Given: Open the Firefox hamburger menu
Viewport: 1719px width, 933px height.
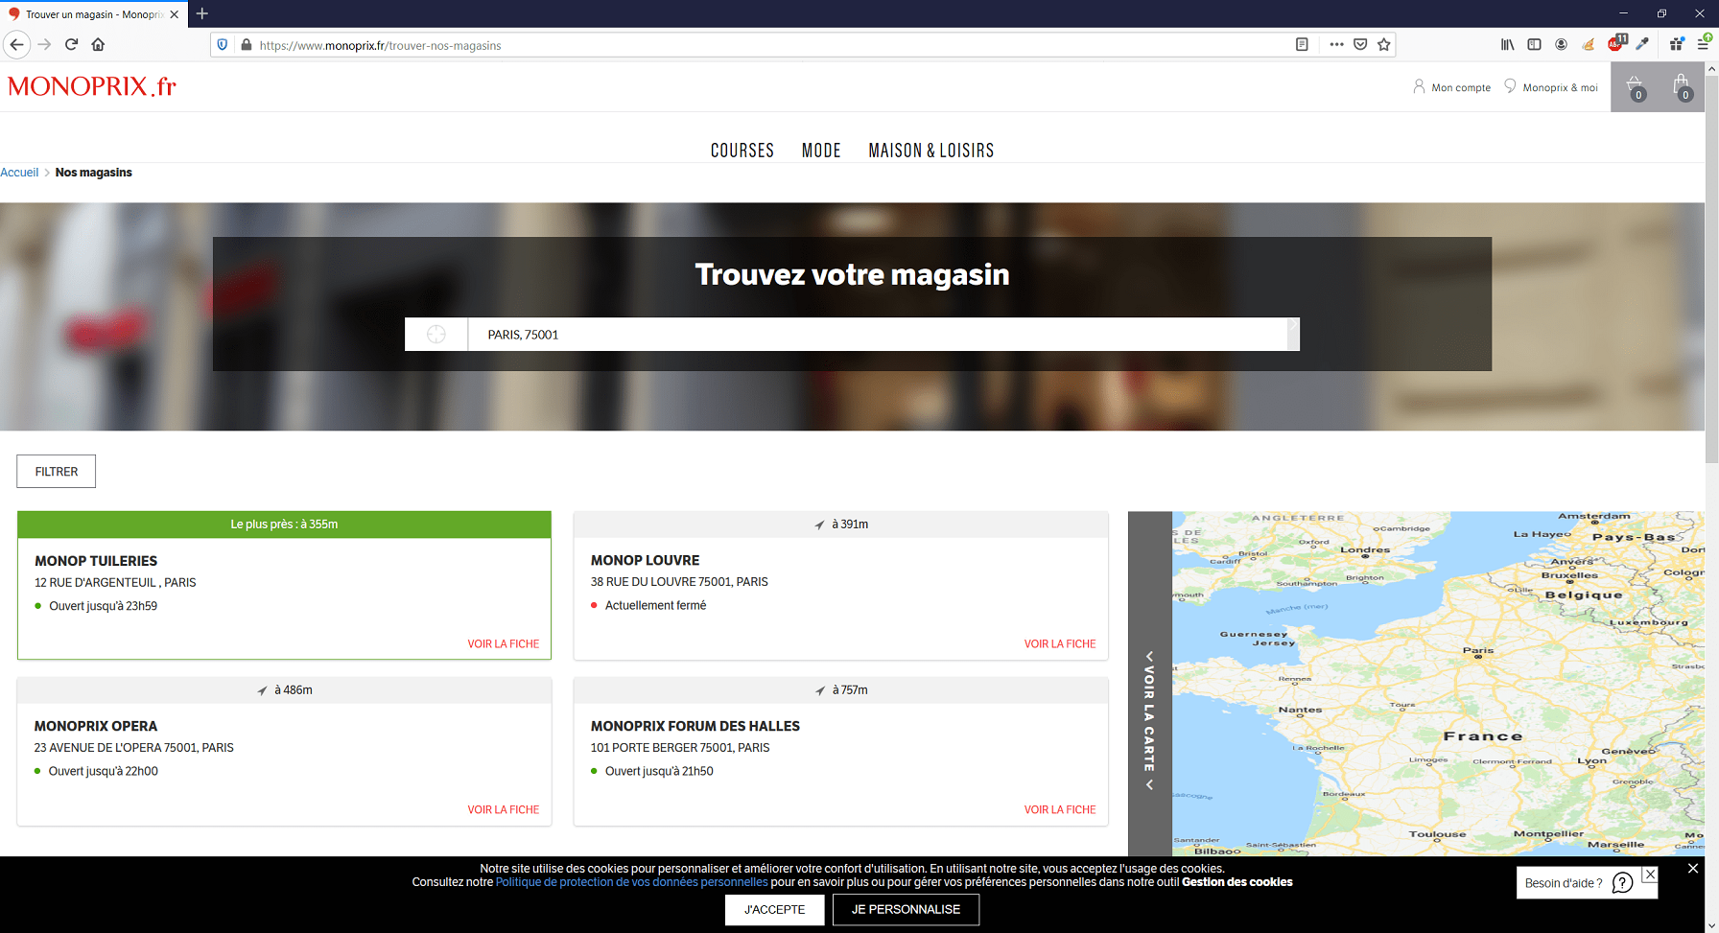Looking at the screenshot, I should tap(1704, 43).
